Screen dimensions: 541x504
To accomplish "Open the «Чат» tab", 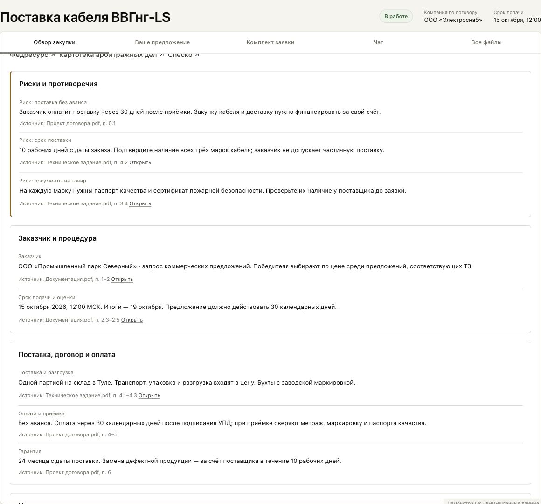I will tap(378, 42).
